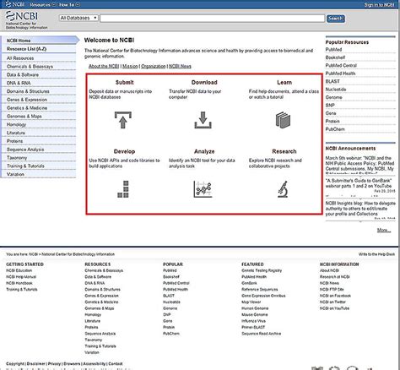400x370 pixels.
Task: Click the Learn books icon
Action: 283,120
